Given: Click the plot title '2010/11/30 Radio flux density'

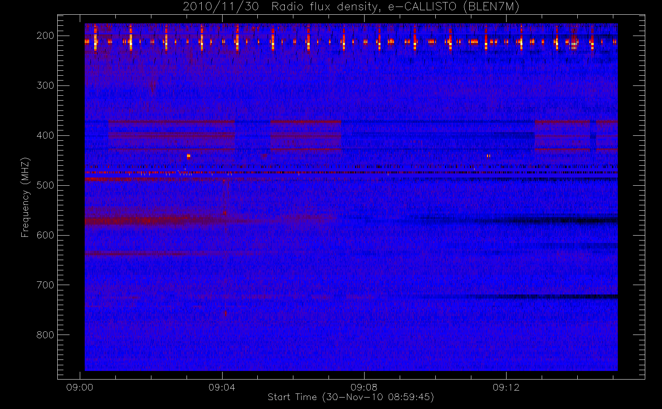Looking at the screenshot, I should pos(351,7).
